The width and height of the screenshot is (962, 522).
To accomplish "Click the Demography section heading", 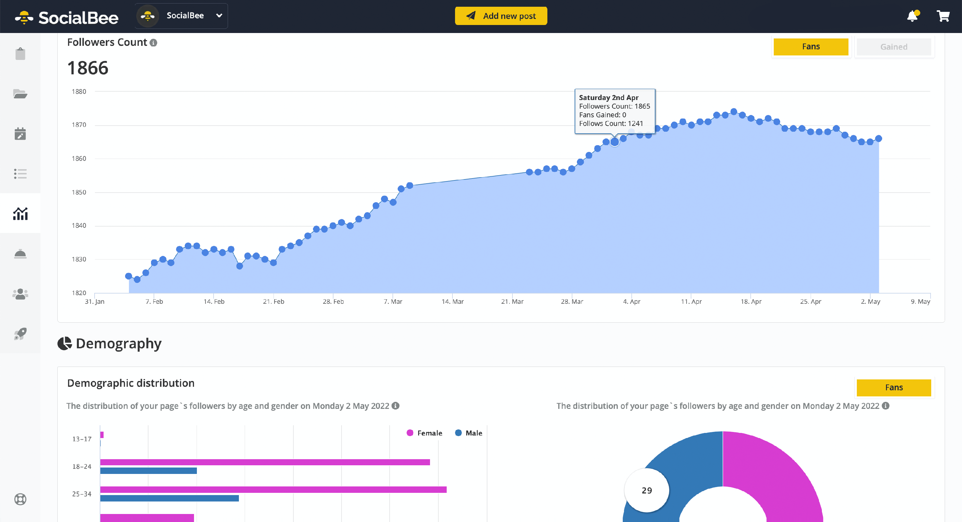I will pyautogui.click(x=118, y=343).
